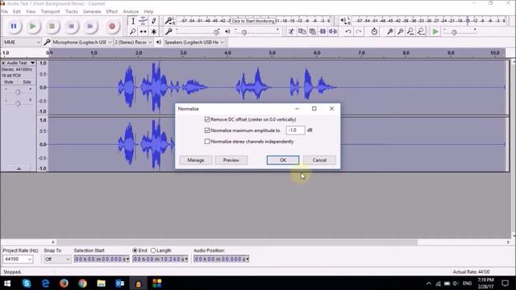This screenshot has height=290, width=516.
Task: Open the View menu
Action: coord(31,11)
